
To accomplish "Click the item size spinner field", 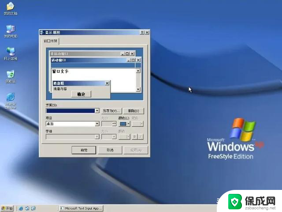I will coord(109,124).
